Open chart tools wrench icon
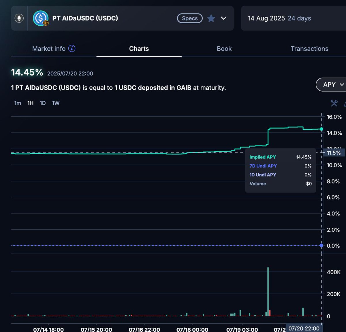Screen dimensions: 346x332 [x=334, y=103]
